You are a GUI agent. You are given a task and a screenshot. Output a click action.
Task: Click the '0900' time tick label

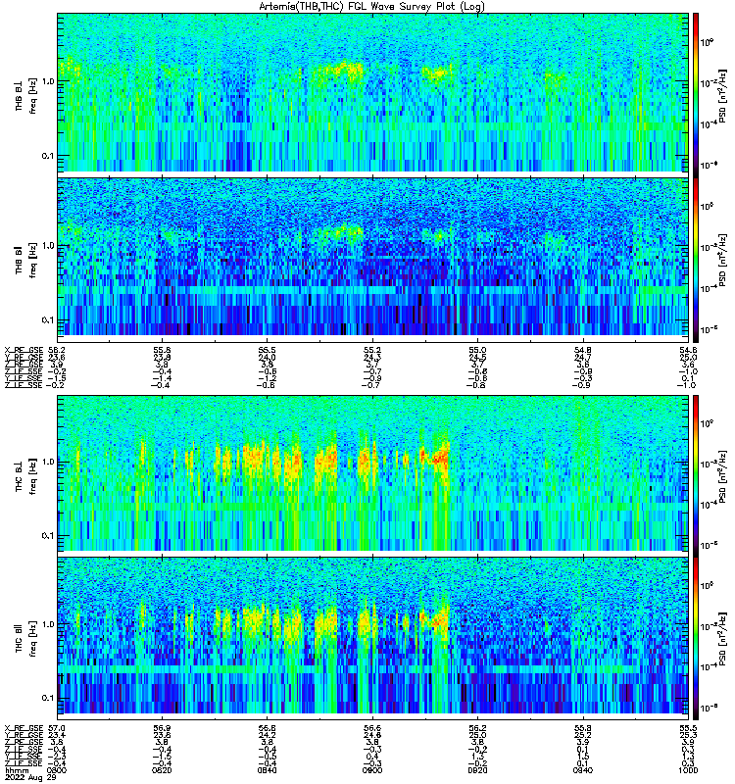[x=372, y=770]
